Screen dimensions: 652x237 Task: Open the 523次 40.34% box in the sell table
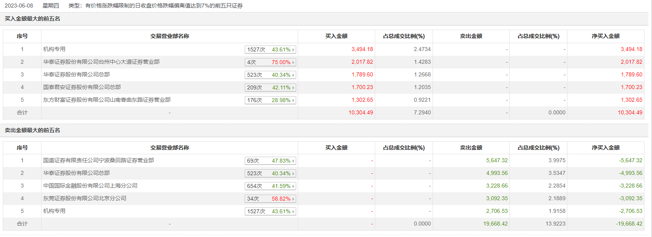pos(270,173)
